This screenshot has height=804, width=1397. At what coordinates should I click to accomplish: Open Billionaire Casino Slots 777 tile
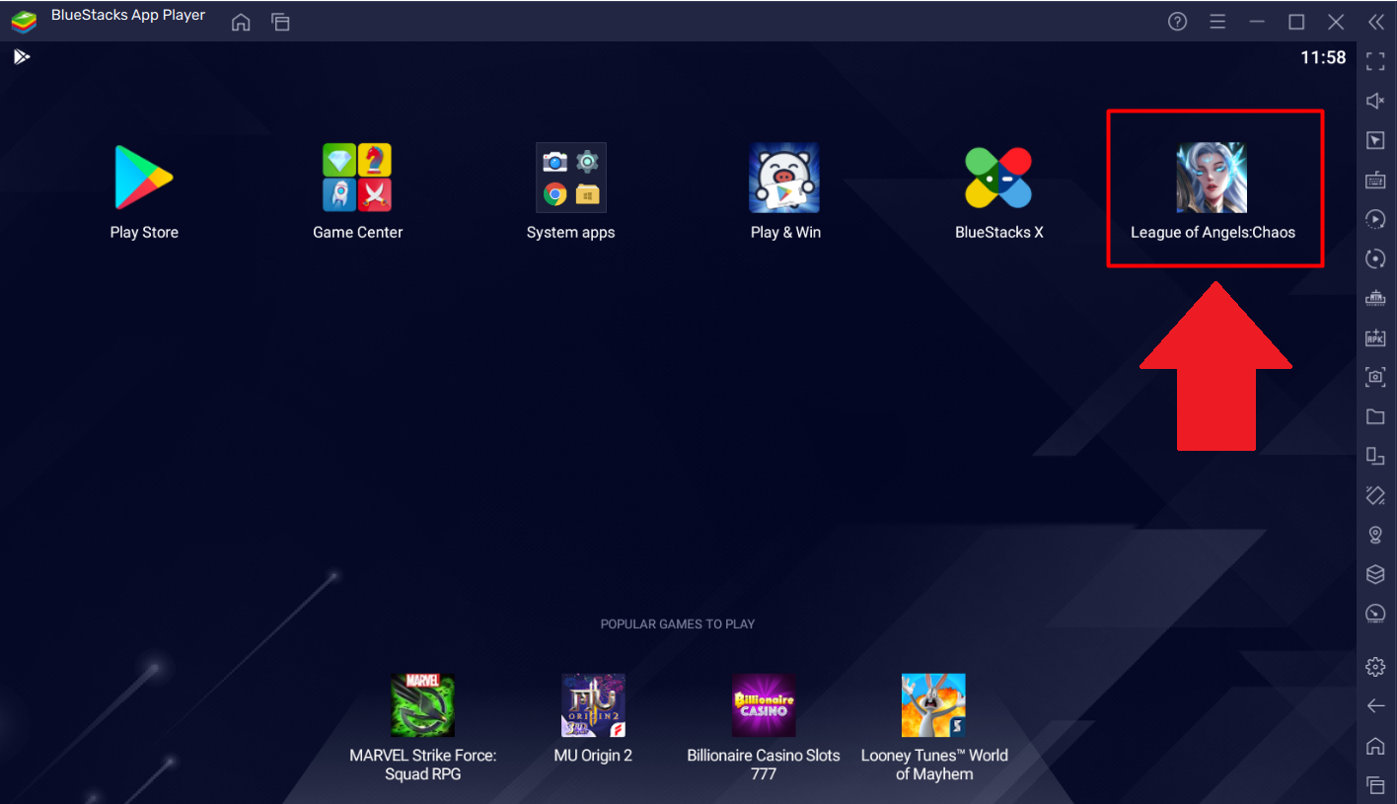tap(764, 705)
